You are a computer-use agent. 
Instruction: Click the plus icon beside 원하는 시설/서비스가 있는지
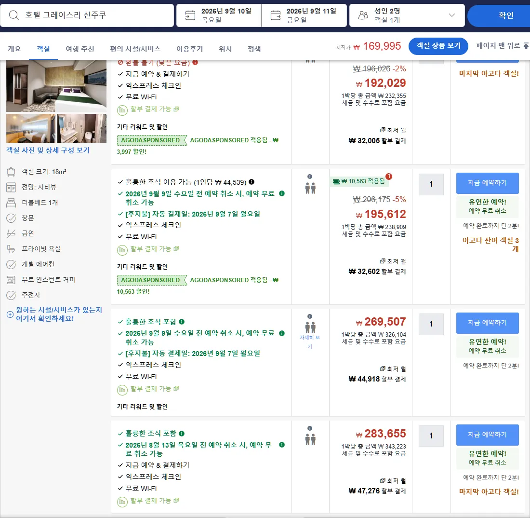[x=10, y=314]
